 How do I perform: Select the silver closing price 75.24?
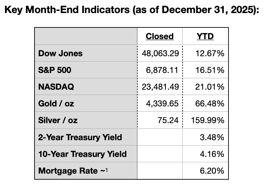168,120
